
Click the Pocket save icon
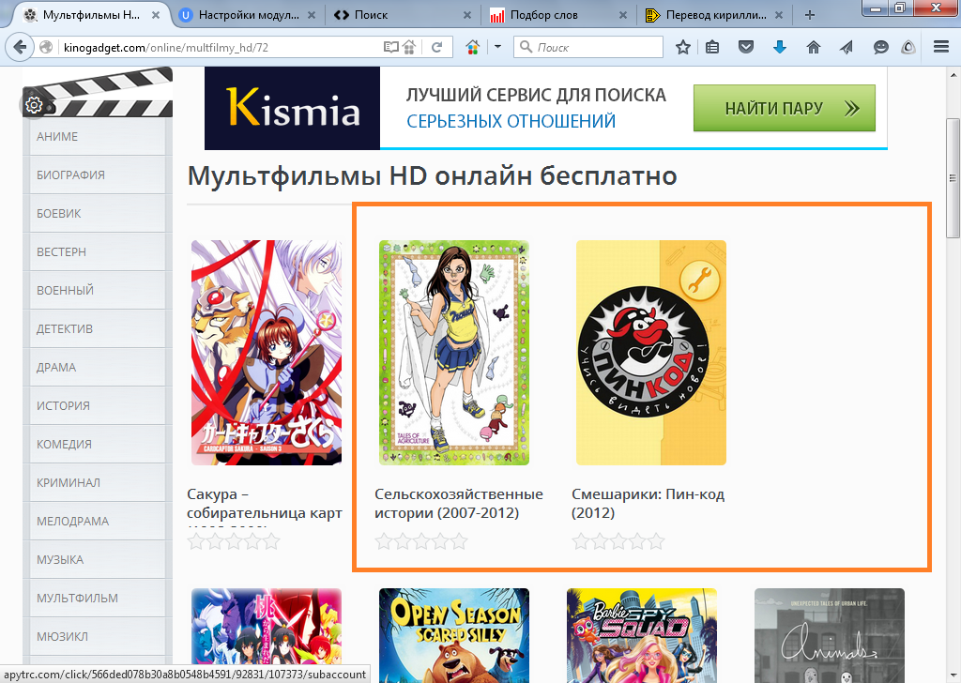click(x=746, y=47)
